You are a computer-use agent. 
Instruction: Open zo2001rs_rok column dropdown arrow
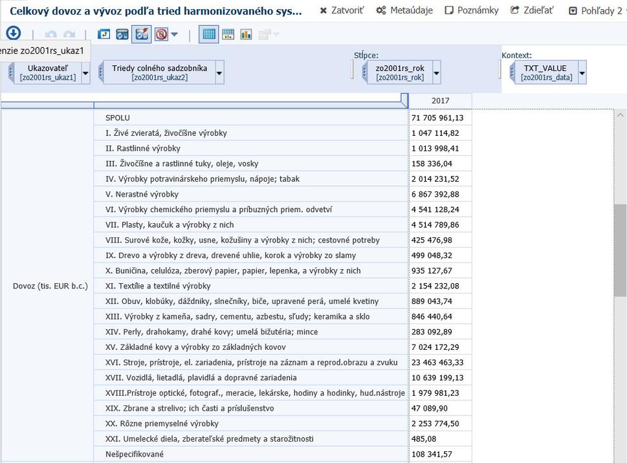(436, 73)
